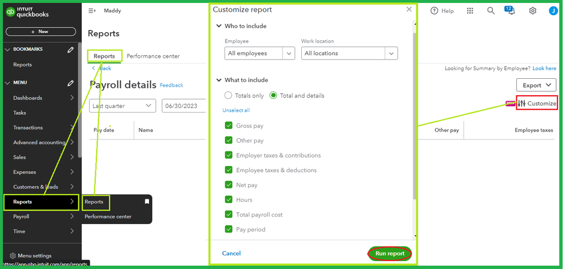
Task: Collapse the Who to include section
Action: click(219, 26)
